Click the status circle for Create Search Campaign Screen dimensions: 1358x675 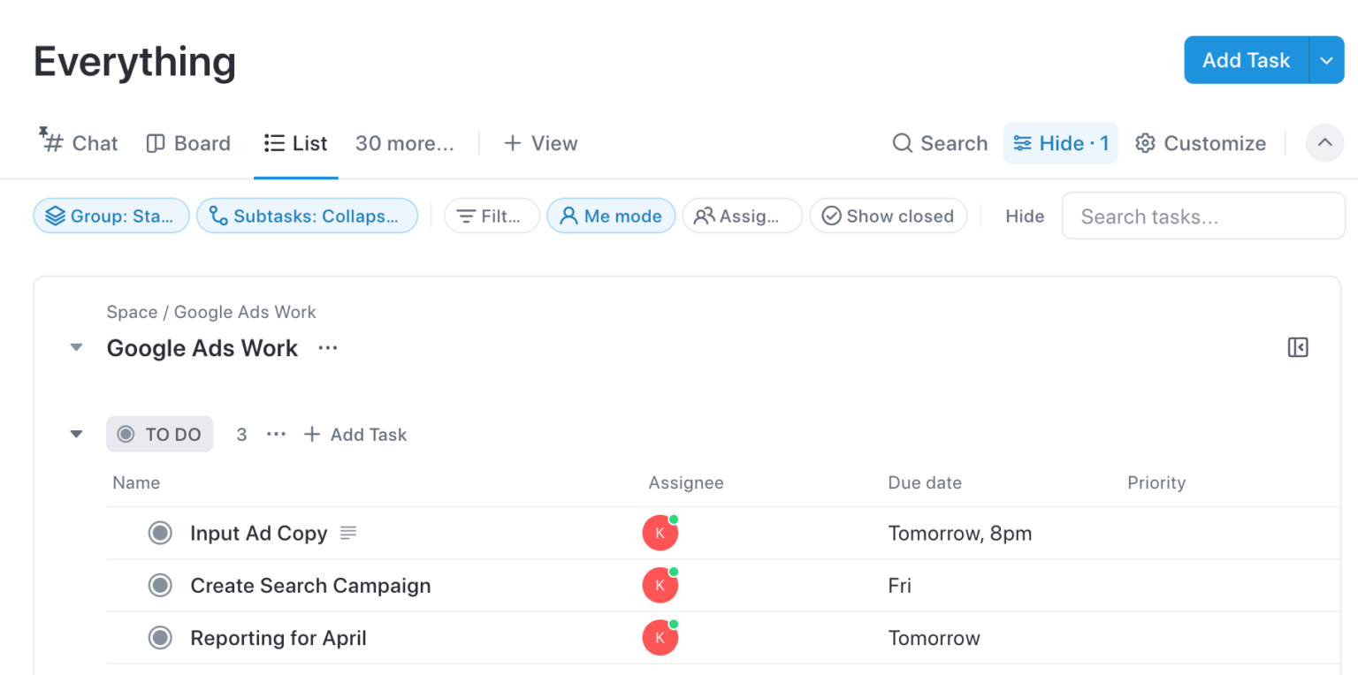[160, 585]
